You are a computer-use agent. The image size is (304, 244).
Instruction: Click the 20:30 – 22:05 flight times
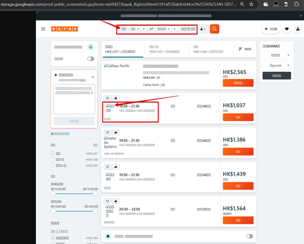coord(130,209)
